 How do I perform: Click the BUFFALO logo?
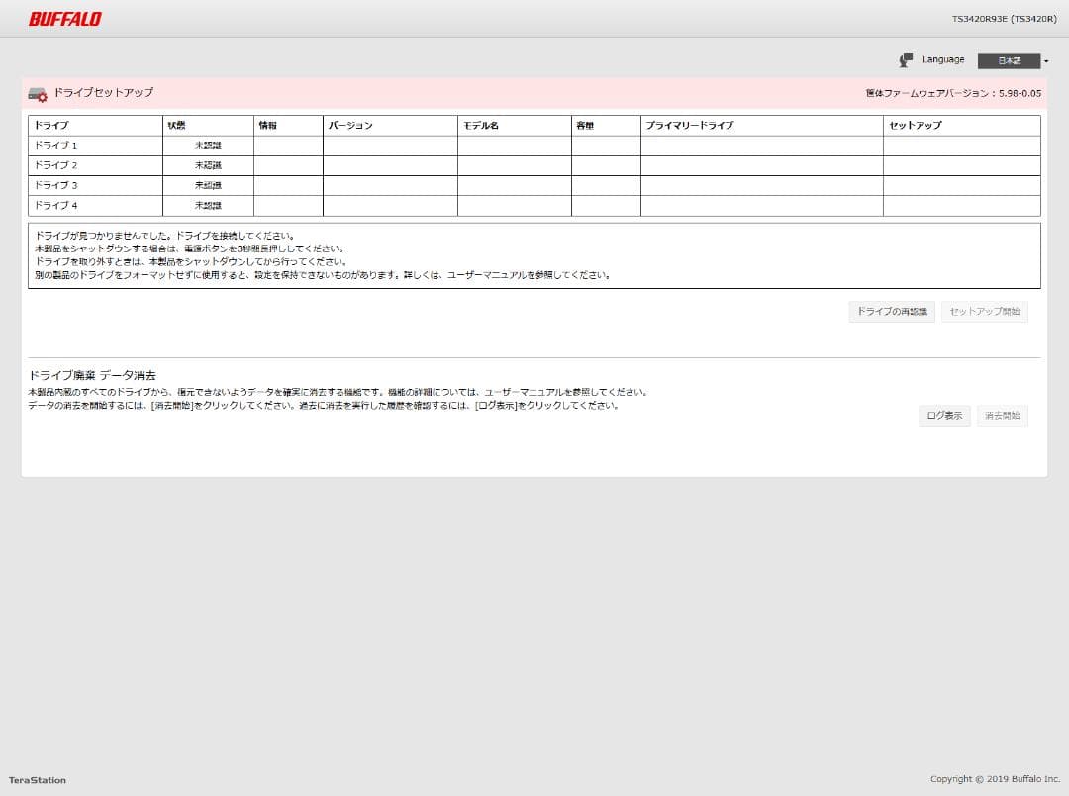point(64,17)
